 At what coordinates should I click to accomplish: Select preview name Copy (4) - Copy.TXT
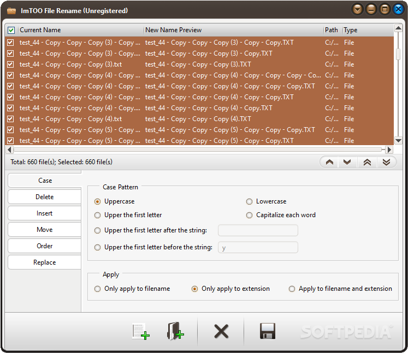click(x=209, y=108)
